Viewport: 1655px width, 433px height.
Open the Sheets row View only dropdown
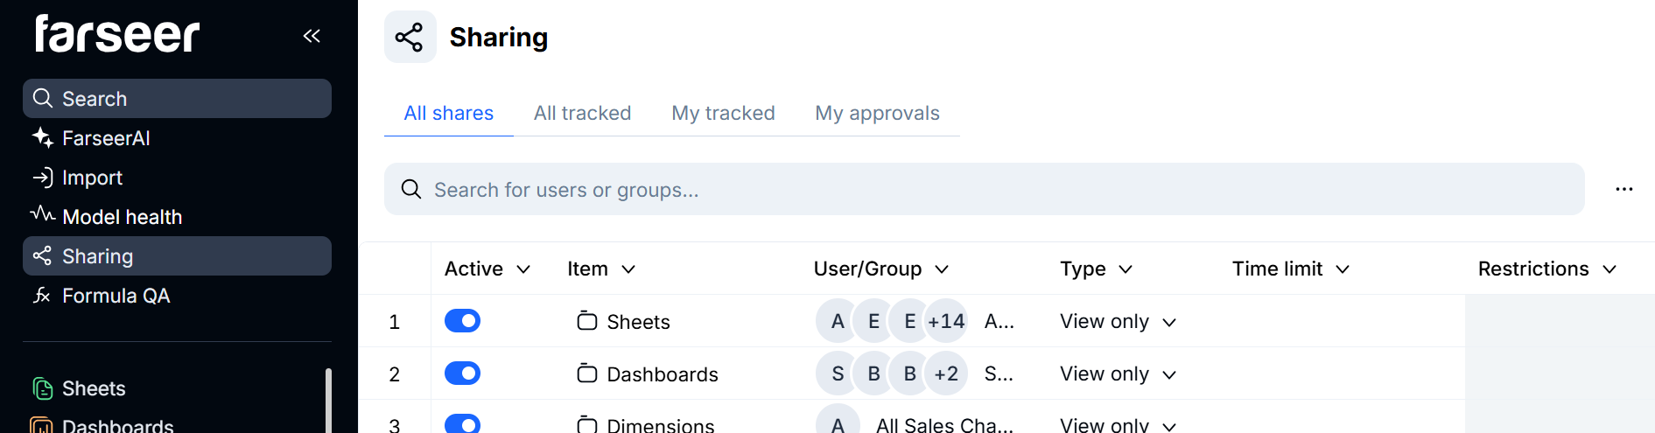click(x=1118, y=322)
